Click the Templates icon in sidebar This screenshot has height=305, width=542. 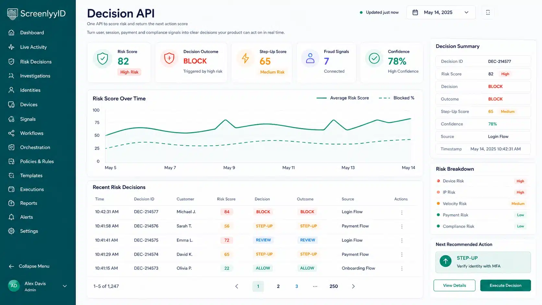pyautogui.click(x=11, y=175)
